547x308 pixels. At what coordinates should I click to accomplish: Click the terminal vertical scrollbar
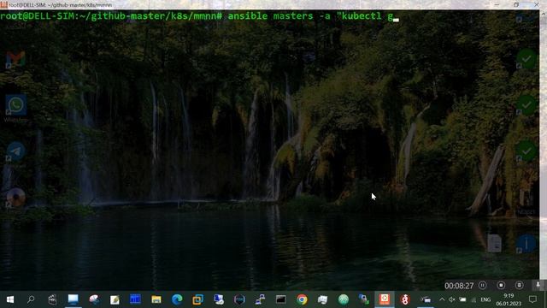tap(543, 151)
